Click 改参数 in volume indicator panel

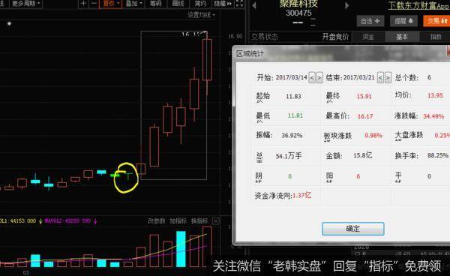coord(157,221)
